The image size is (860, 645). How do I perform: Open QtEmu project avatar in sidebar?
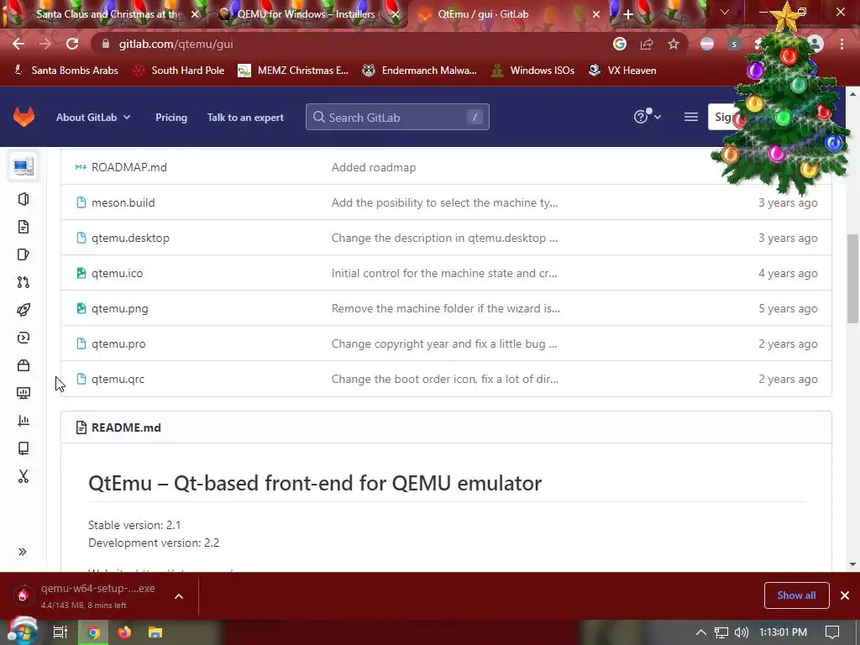click(x=24, y=165)
